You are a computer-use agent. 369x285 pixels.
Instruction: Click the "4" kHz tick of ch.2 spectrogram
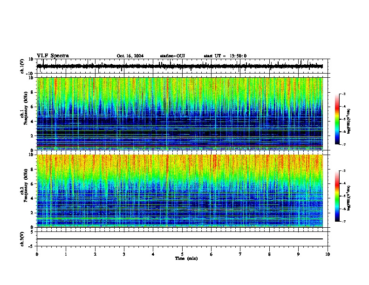pos(33,198)
